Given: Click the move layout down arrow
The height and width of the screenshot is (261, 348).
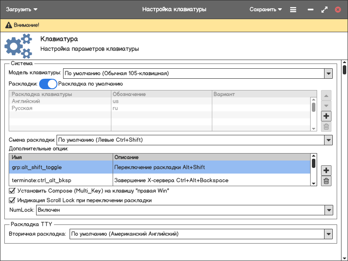Looking at the screenshot, I should pyautogui.click(x=326, y=106).
